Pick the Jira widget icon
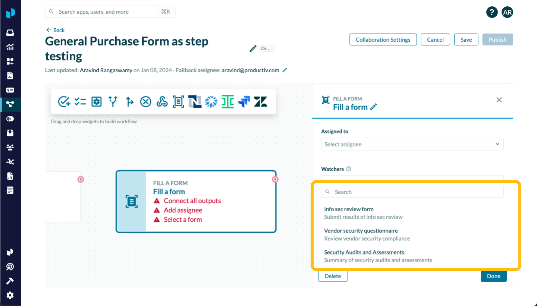The image size is (537, 307). [244, 101]
